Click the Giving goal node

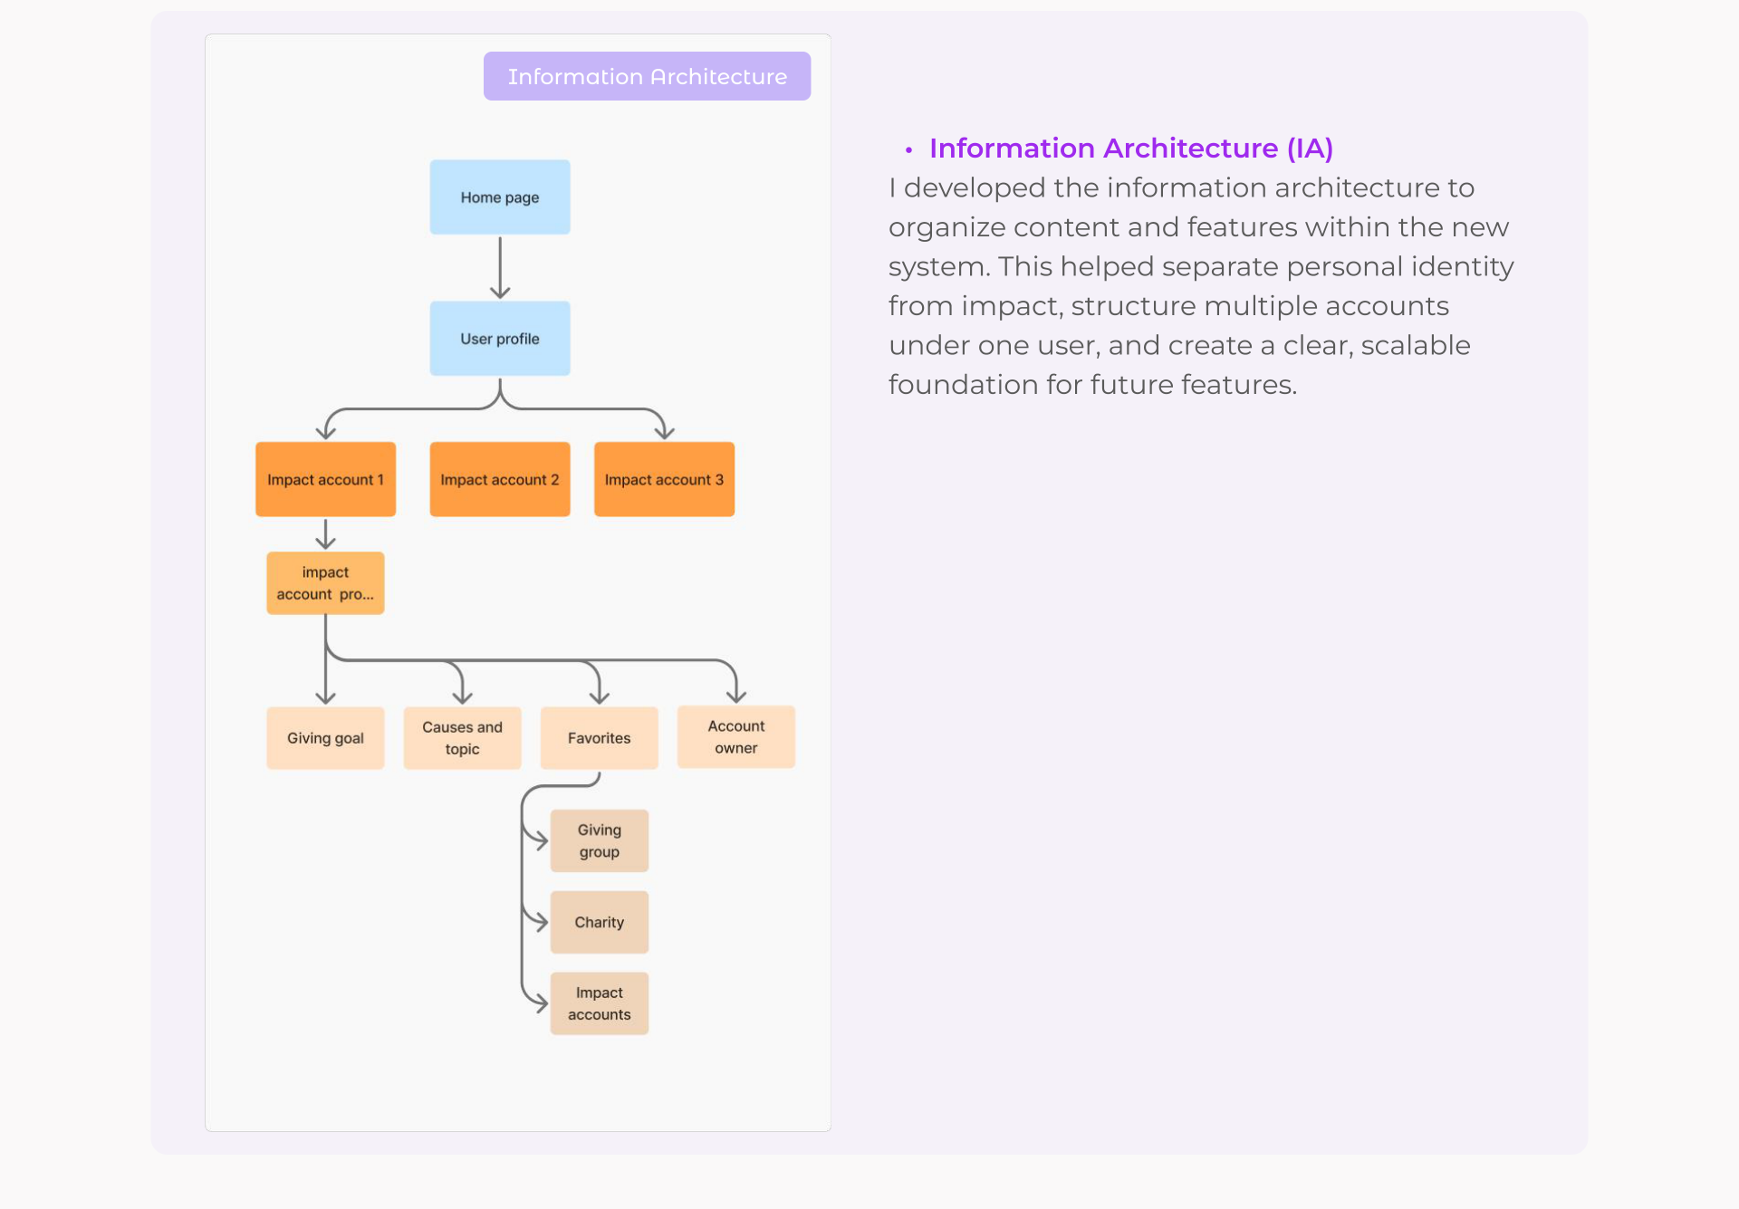[x=325, y=738]
